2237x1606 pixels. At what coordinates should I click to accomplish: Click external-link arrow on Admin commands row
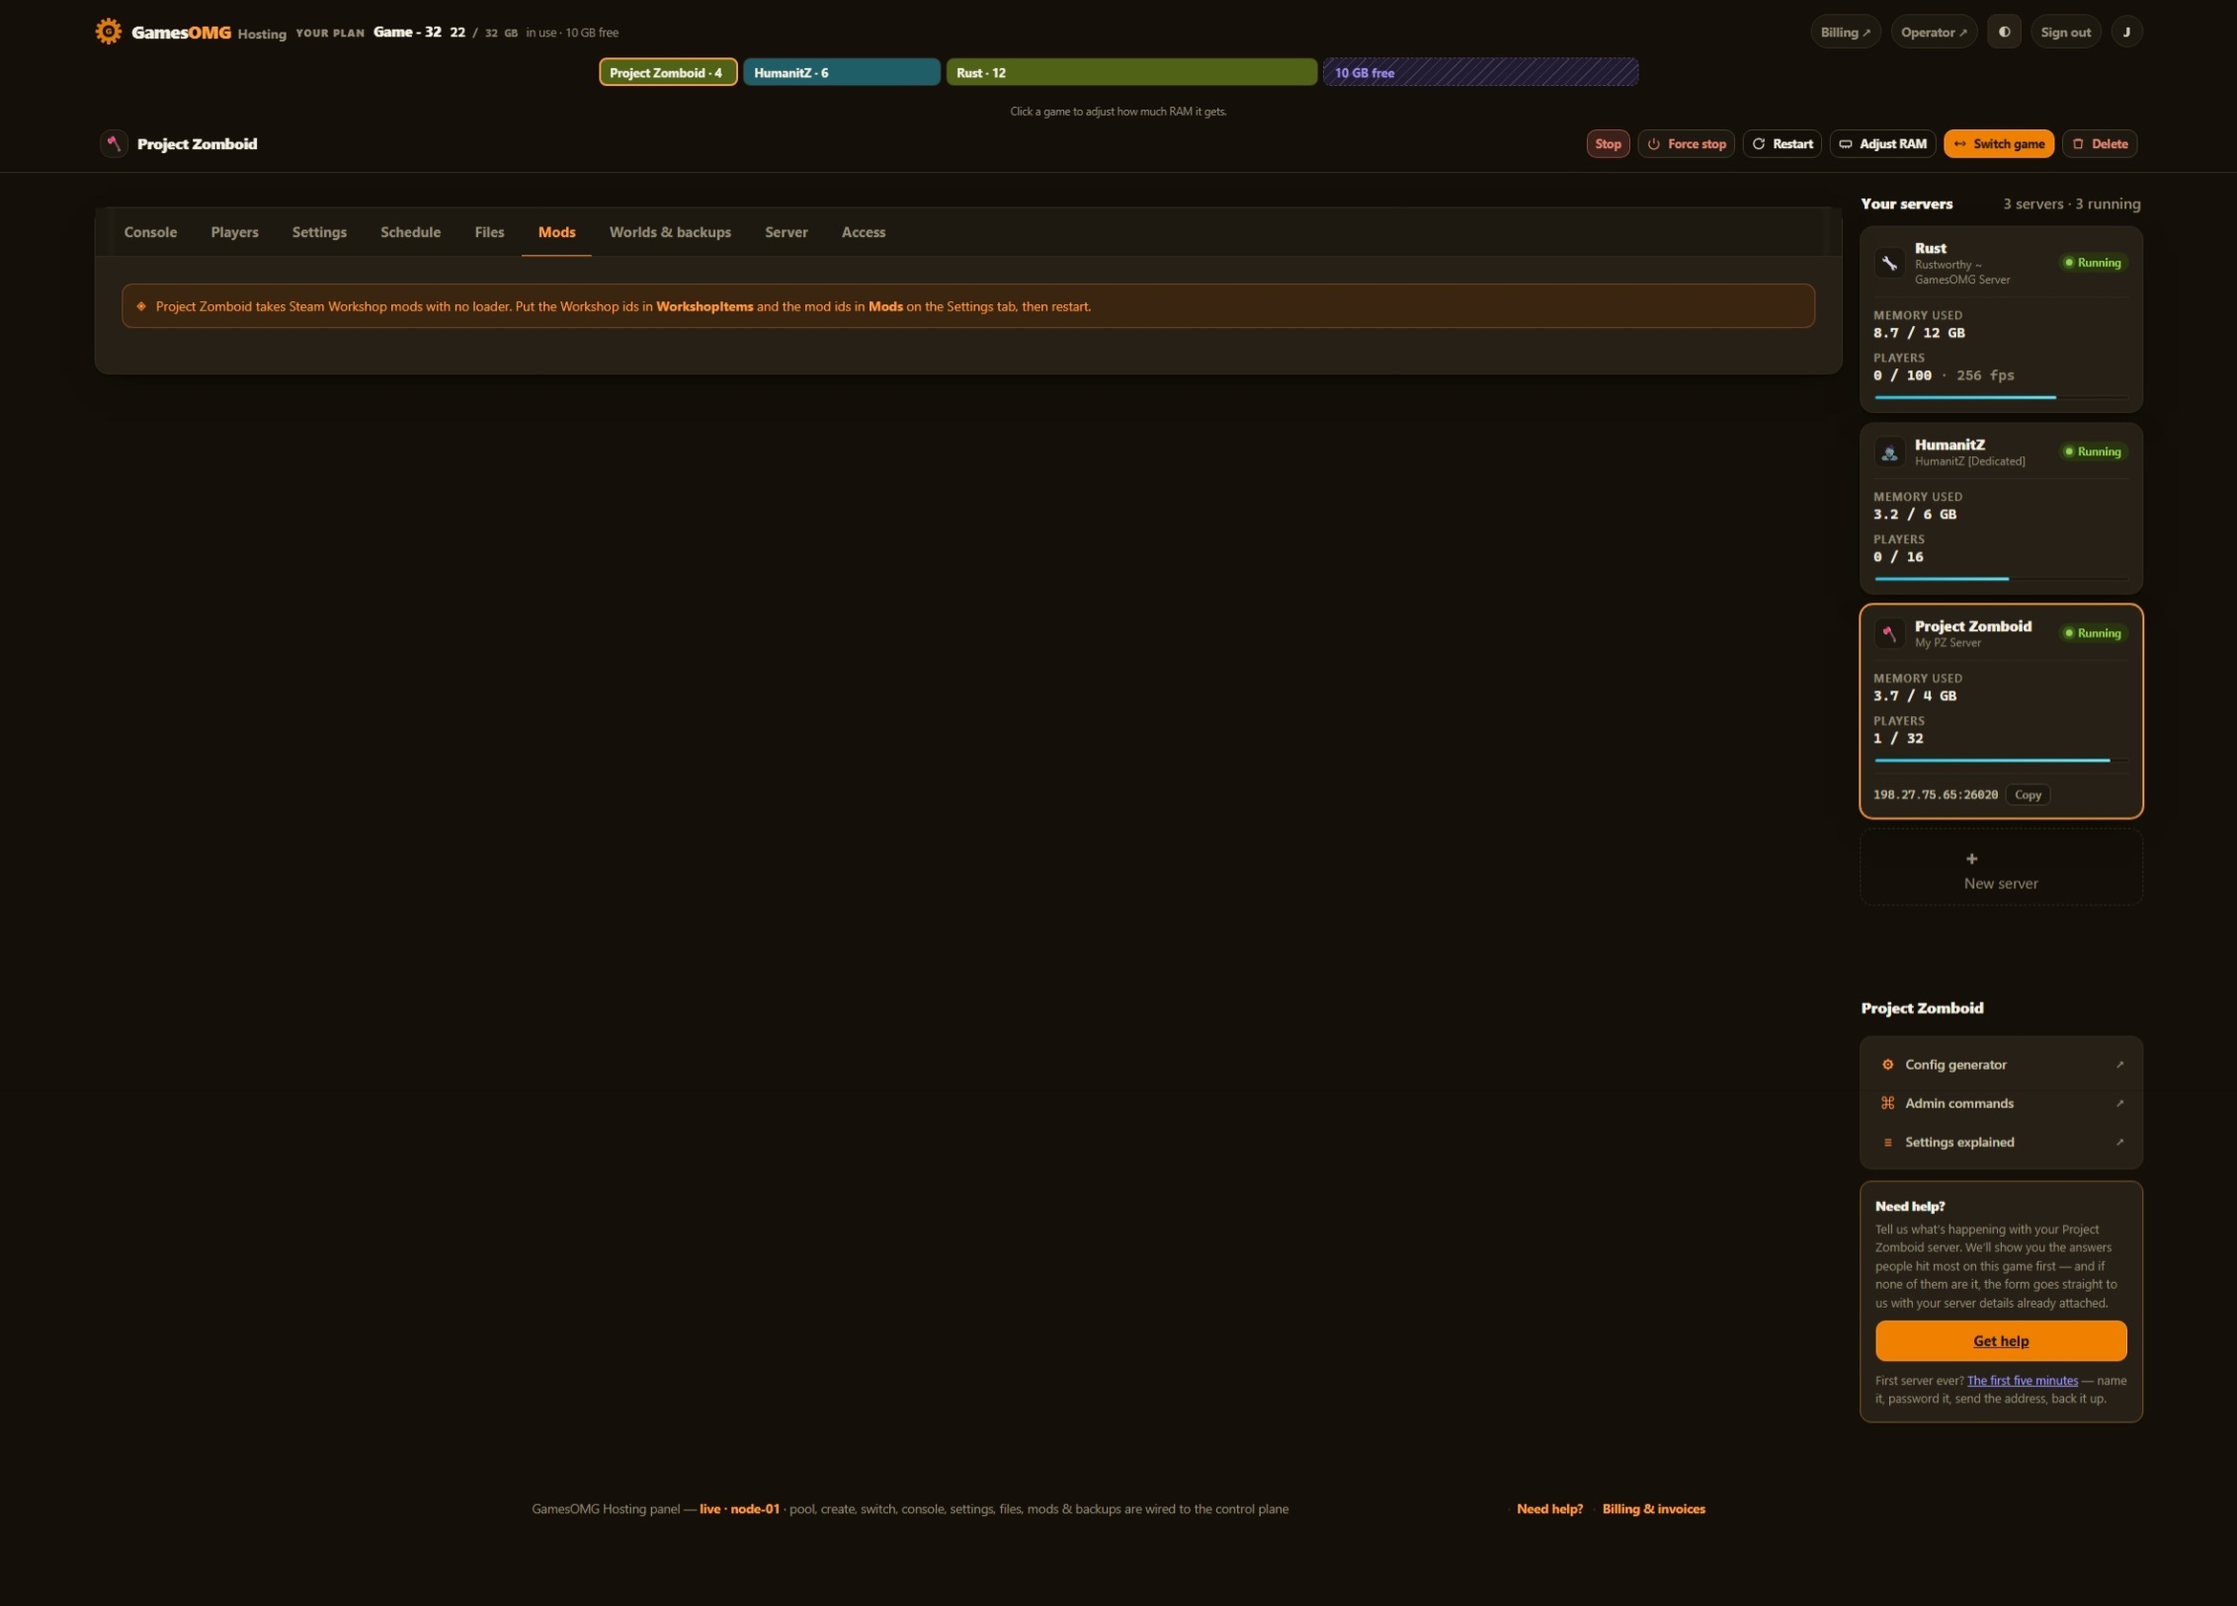tap(2119, 1103)
